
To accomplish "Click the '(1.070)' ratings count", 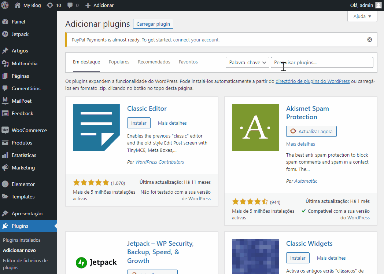I will [118, 183].
